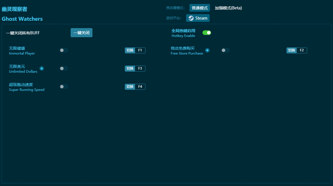Select the F2 hotkey box
Image resolution: width=333 pixels, height=186 pixels.
302,50
